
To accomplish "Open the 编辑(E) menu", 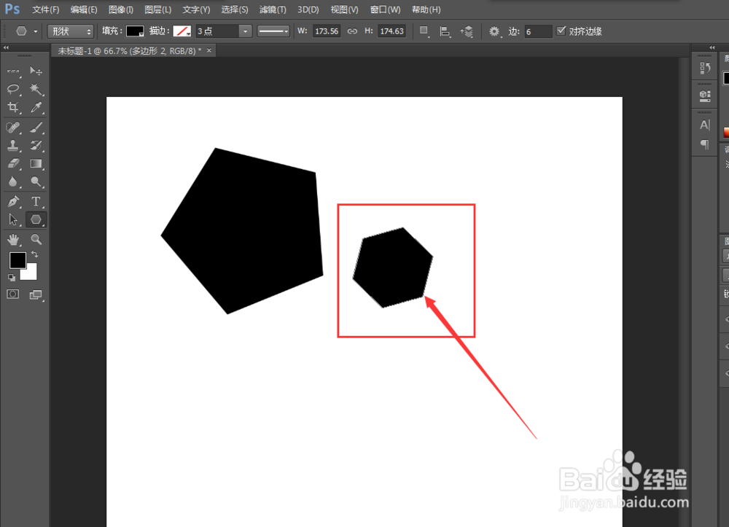I will 84,9.
